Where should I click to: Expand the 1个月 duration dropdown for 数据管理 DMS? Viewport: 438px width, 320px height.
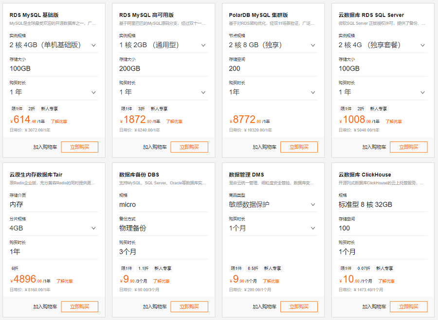tap(273, 228)
